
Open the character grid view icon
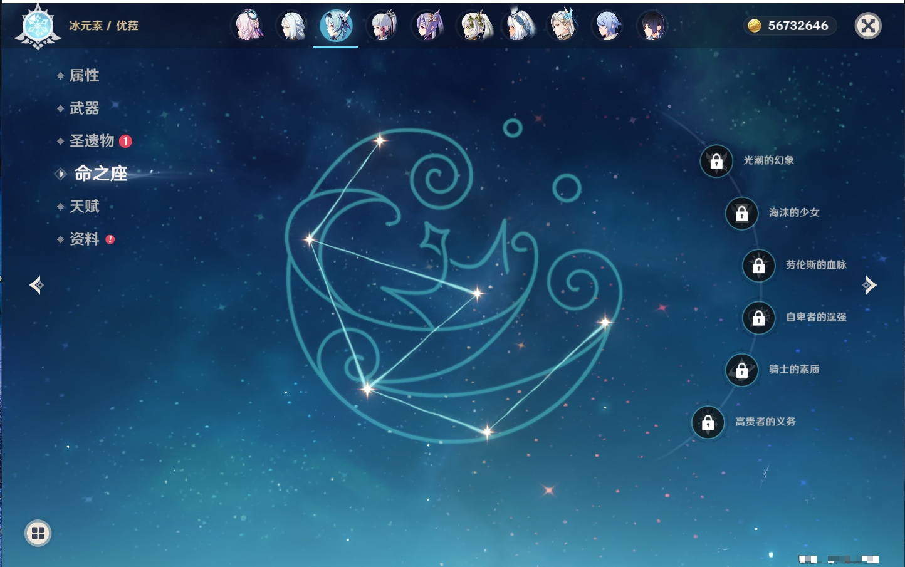[x=38, y=533]
